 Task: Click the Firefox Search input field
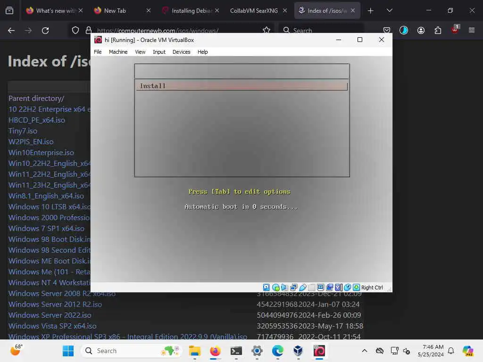pyautogui.click(x=321, y=30)
